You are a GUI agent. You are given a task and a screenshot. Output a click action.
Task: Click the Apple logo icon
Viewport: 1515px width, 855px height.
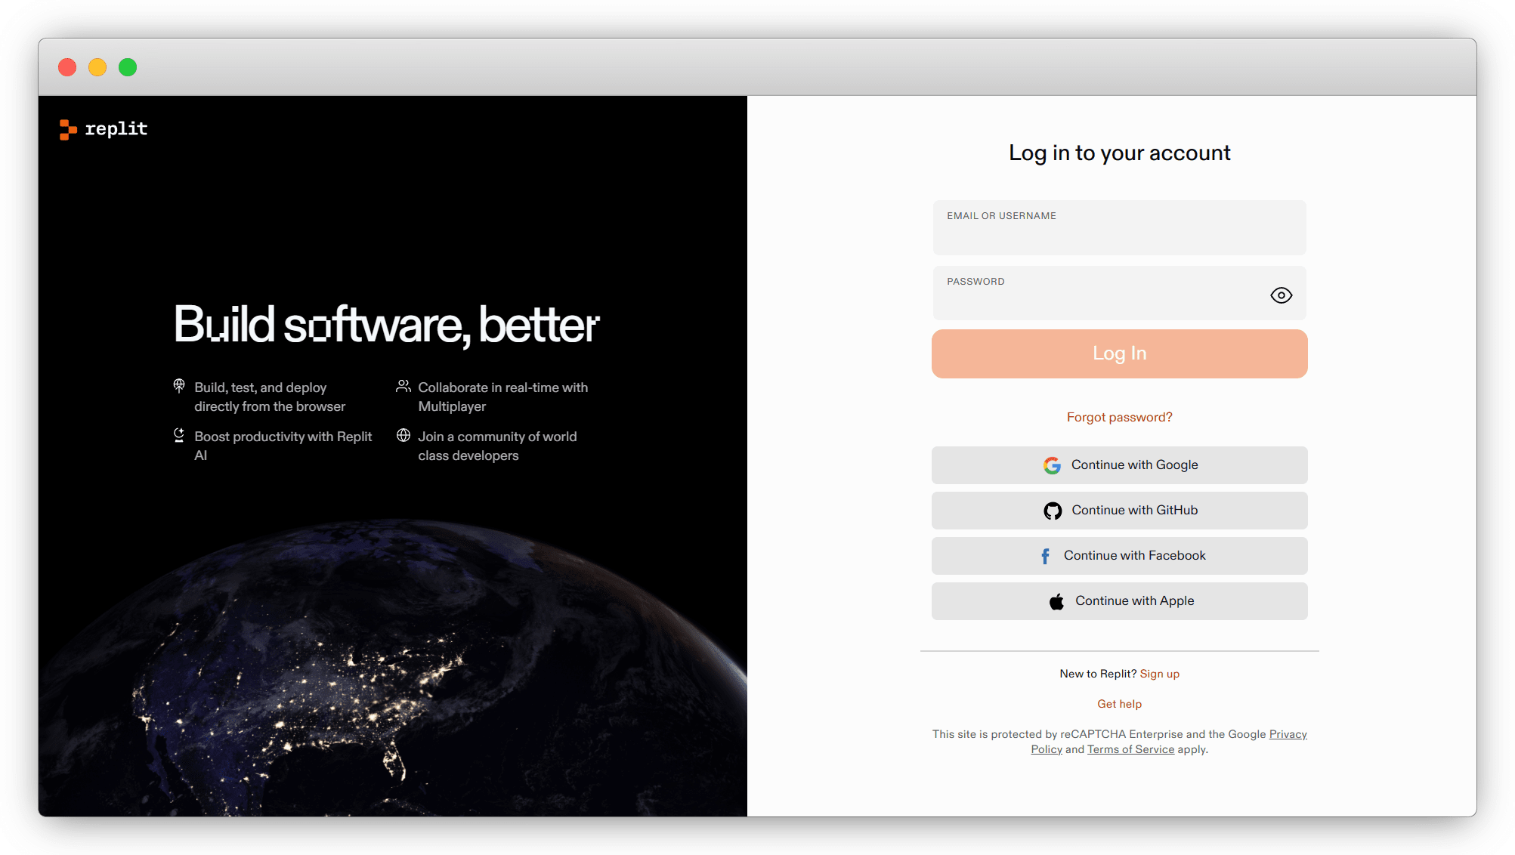tap(1056, 601)
